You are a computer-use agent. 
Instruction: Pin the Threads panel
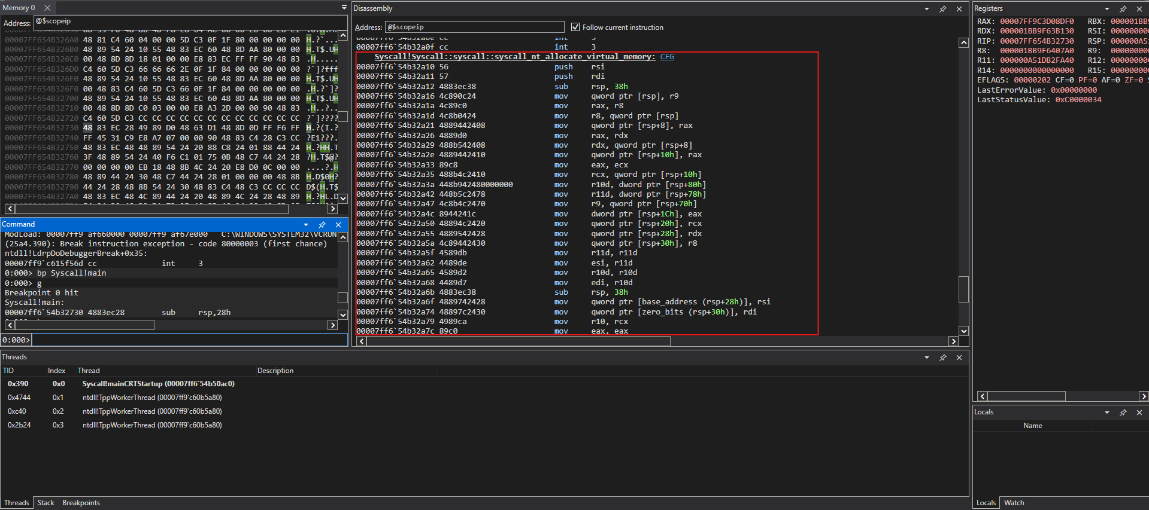[x=943, y=358]
